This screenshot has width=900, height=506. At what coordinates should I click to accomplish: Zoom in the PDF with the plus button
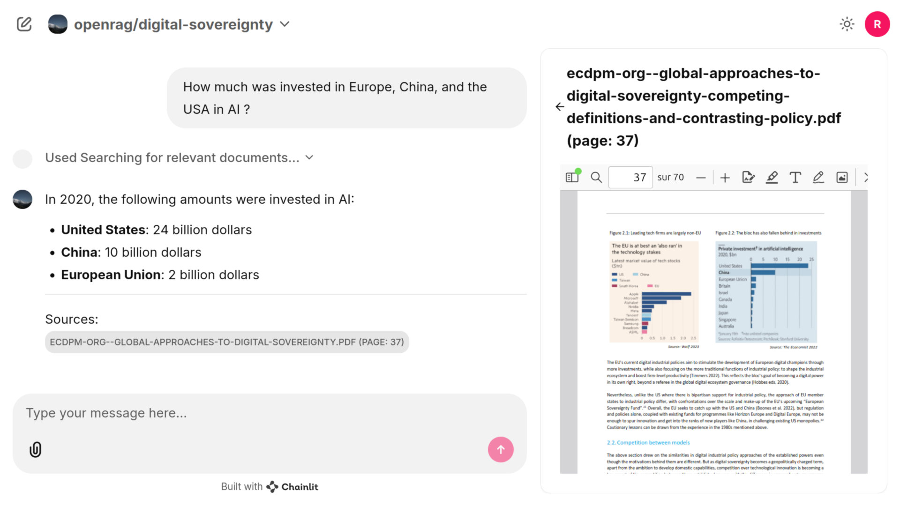pyautogui.click(x=725, y=178)
